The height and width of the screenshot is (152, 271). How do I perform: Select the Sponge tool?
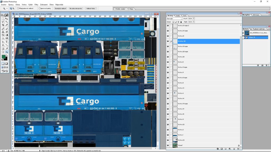point(7,38)
